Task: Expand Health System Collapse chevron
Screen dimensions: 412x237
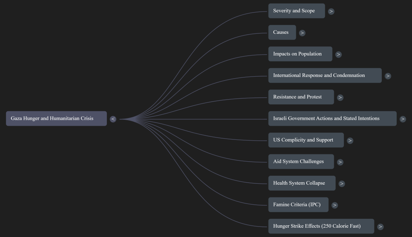Action: [341, 184]
